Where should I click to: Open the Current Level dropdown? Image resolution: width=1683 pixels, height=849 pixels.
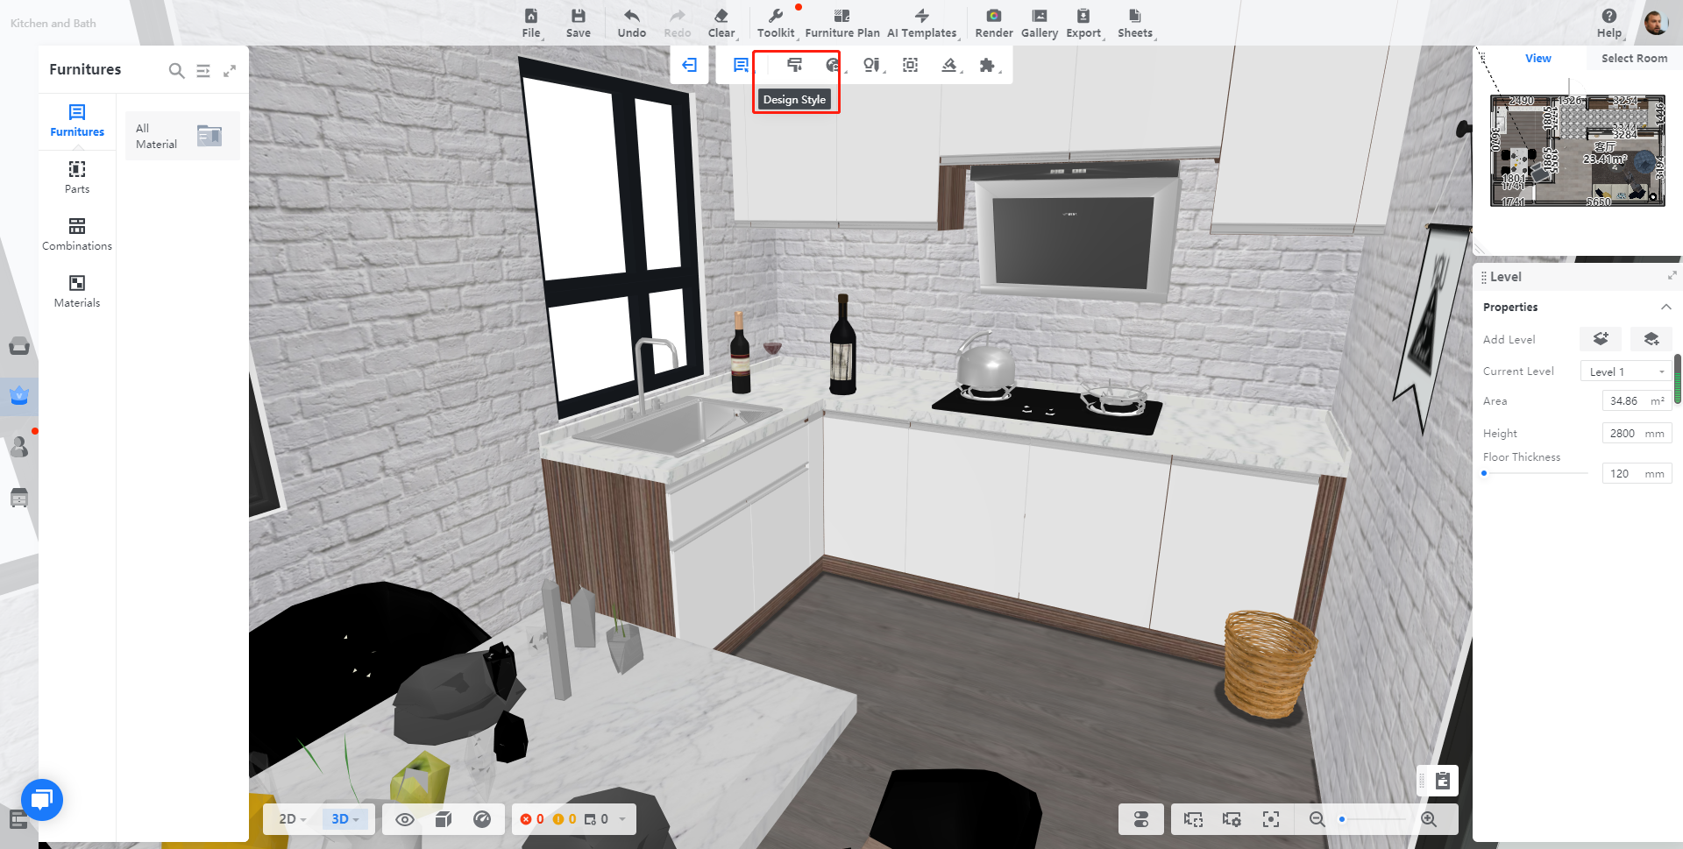pos(1626,371)
